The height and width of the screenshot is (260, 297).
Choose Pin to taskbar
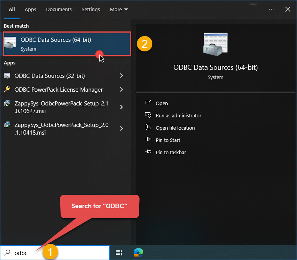point(171,153)
